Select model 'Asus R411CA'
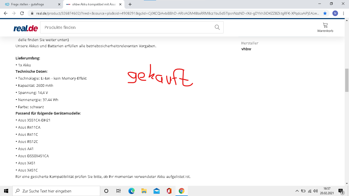 [x=29, y=127]
